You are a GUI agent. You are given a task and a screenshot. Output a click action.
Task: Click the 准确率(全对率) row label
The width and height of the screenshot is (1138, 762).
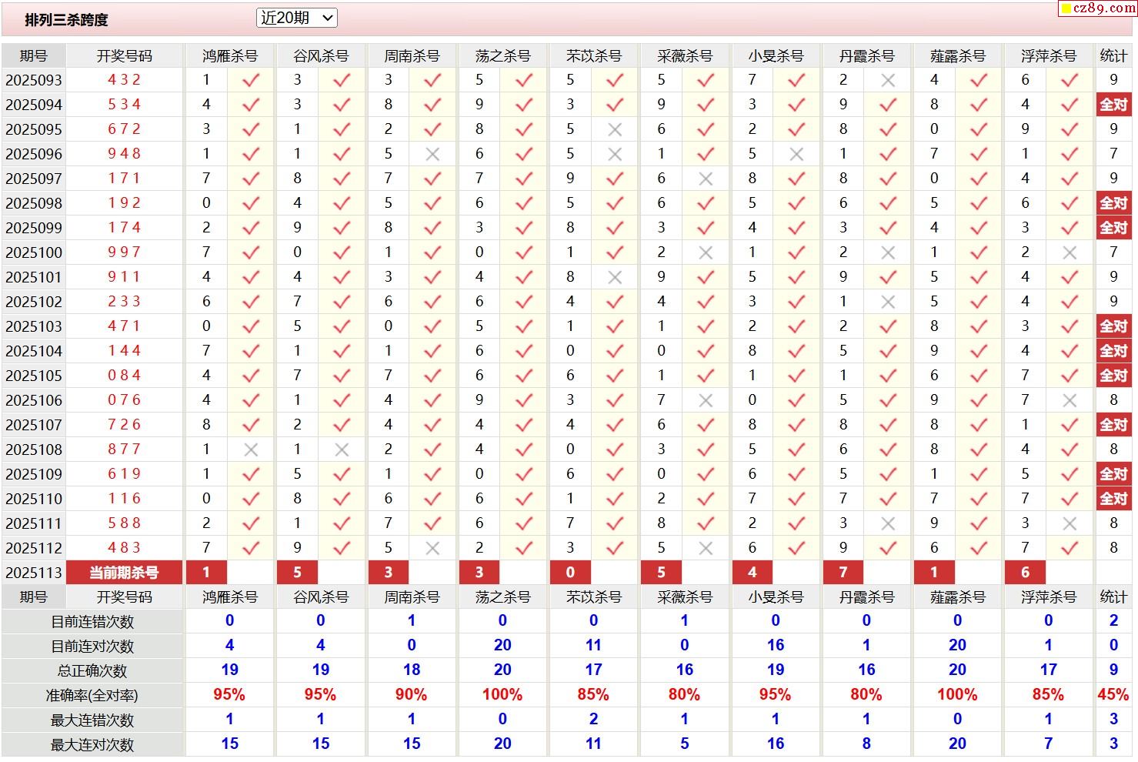click(92, 696)
